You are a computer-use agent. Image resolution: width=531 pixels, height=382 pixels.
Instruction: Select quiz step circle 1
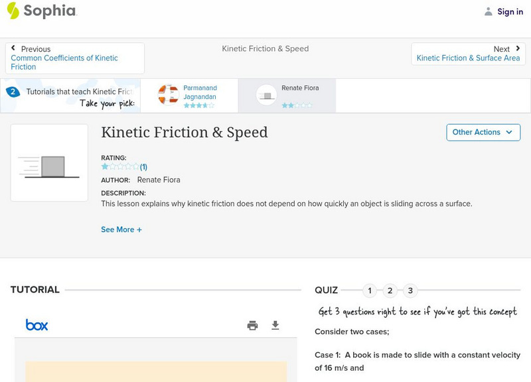369,290
